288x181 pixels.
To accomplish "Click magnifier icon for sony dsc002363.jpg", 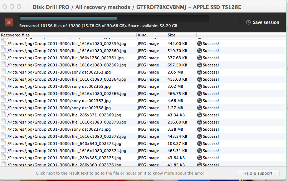I will pos(200,72).
